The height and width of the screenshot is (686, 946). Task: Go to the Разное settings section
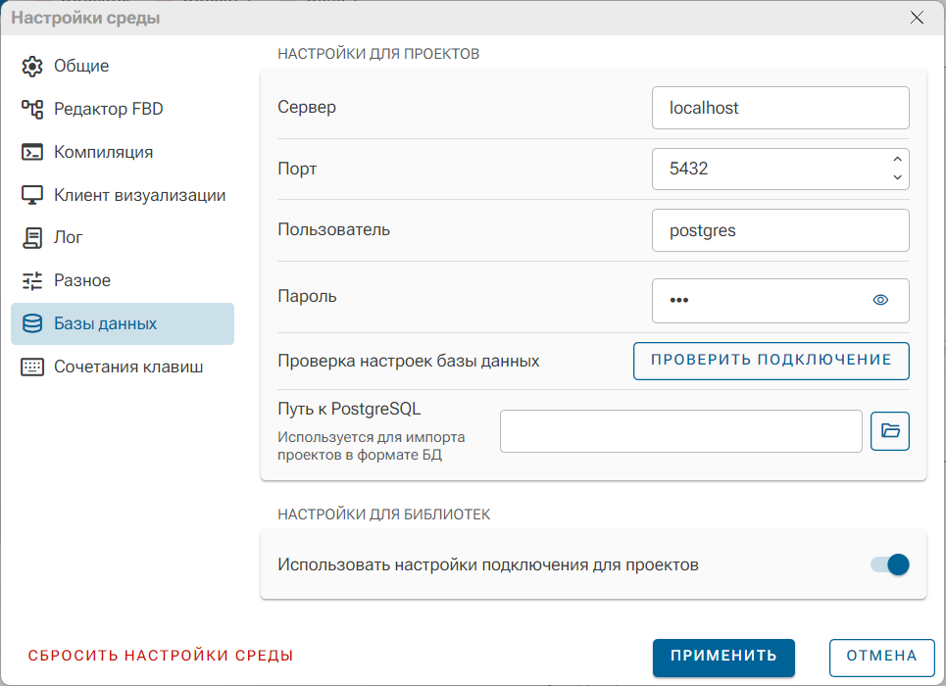click(123, 280)
